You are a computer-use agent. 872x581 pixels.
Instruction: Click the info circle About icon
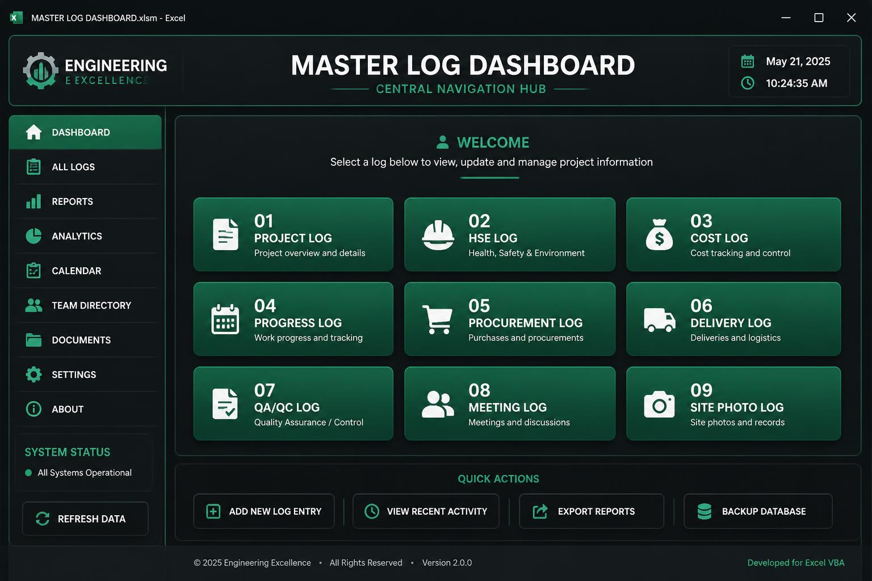(33, 409)
